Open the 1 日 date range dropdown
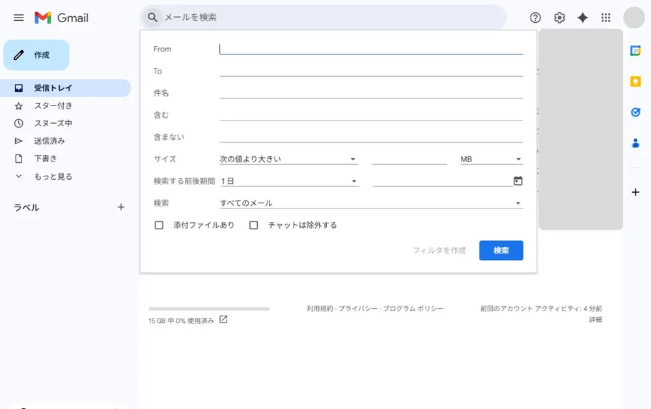Screen dimensions: 651x409 tap(290, 181)
